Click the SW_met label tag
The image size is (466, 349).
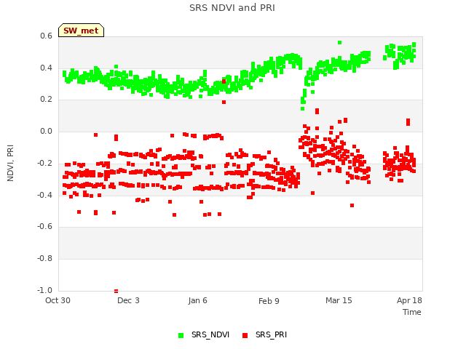pos(81,31)
